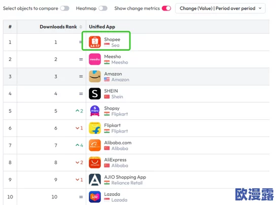Viewport: 276px width, 205px height.
Task: Select the Lazada app icon
Action: (95, 197)
